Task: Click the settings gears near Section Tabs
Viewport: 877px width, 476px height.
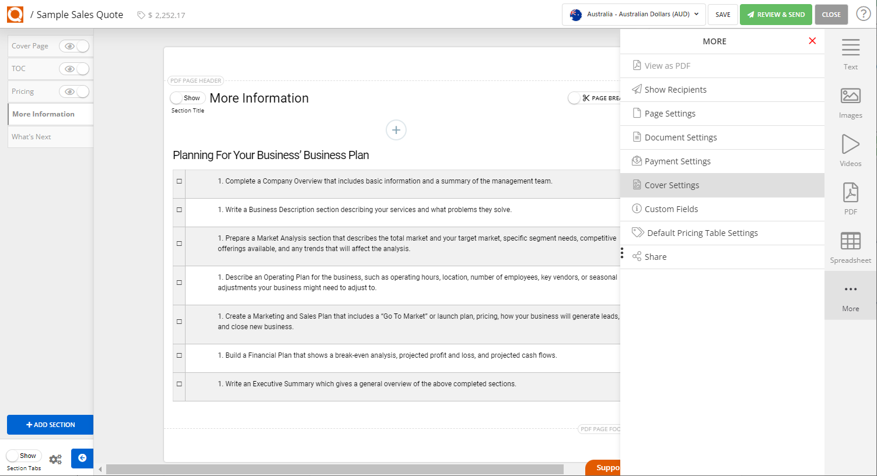Action: point(55,459)
